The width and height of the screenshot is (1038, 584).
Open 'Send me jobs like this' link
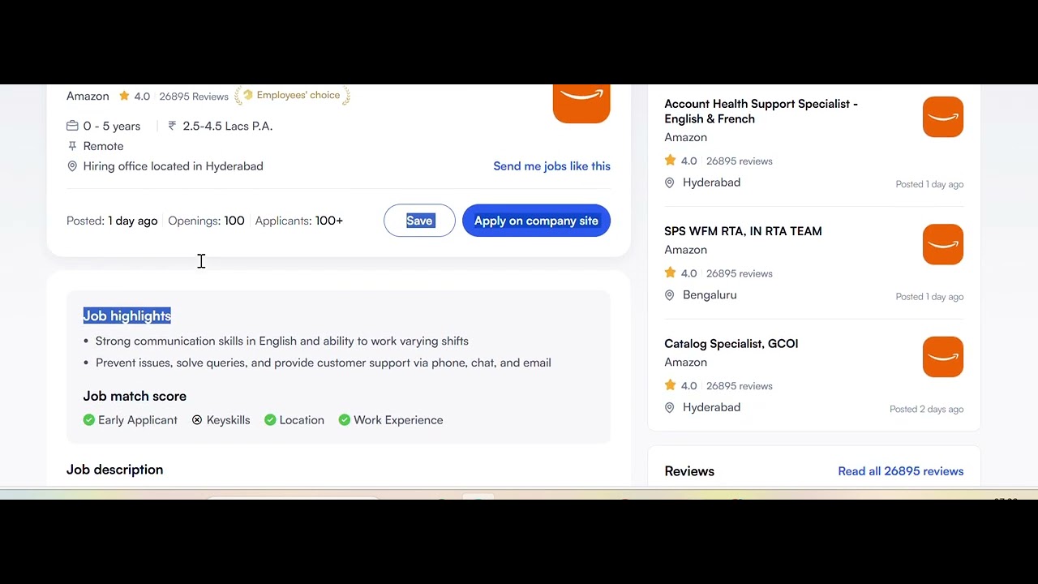tap(551, 166)
